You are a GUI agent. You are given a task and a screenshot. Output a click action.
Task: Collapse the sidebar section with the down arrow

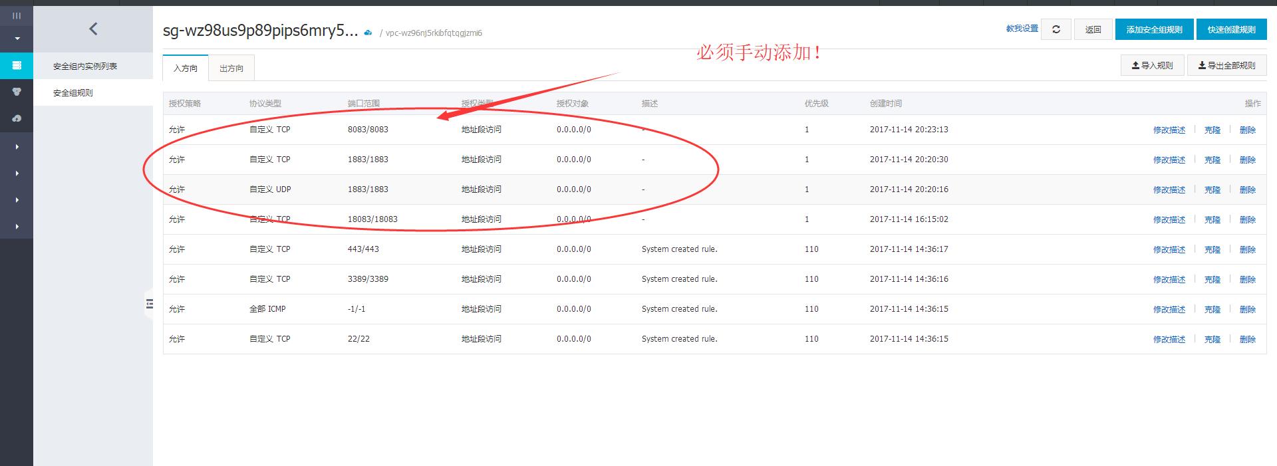tap(17, 39)
